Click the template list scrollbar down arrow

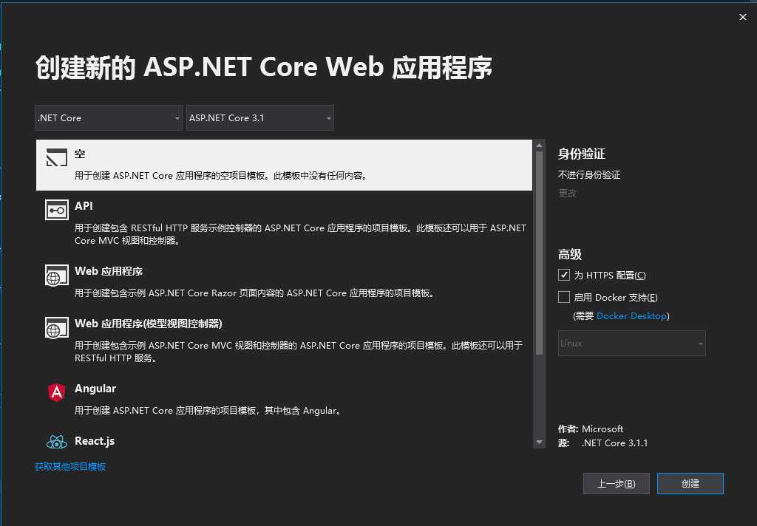tap(539, 442)
